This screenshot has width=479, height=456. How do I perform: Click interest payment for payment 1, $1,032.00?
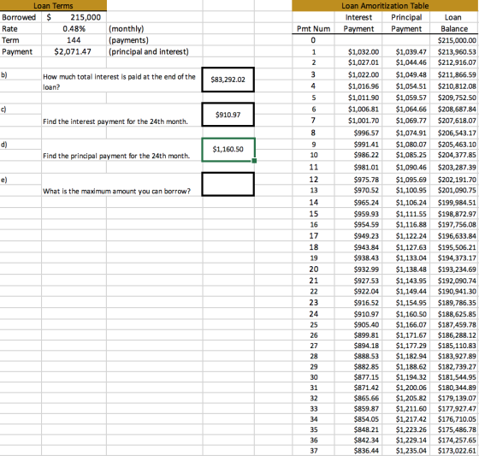pos(358,51)
